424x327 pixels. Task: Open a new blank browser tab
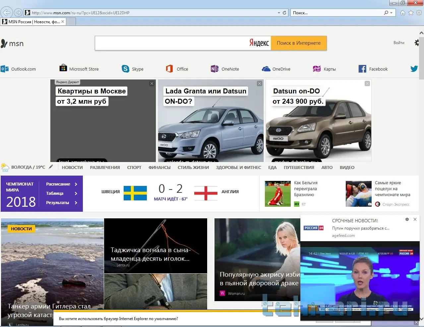pyautogui.click(x=71, y=22)
